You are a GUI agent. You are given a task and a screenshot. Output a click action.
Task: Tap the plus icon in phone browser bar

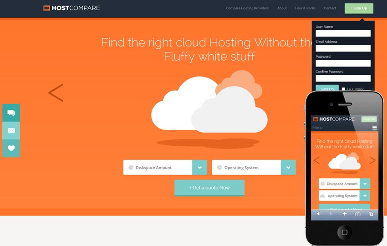(x=345, y=214)
